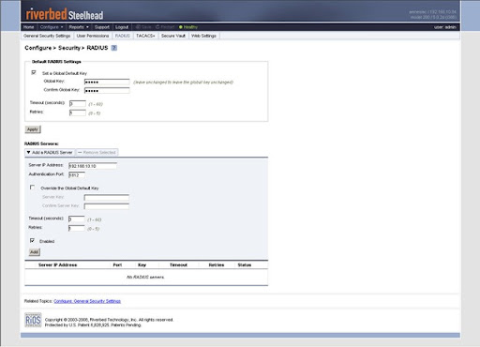Click the minus icon for Remove Selected
The image size is (480, 347).
point(80,153)
